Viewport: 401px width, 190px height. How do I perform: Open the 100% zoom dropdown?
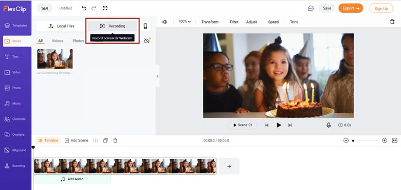click(185, 22)
